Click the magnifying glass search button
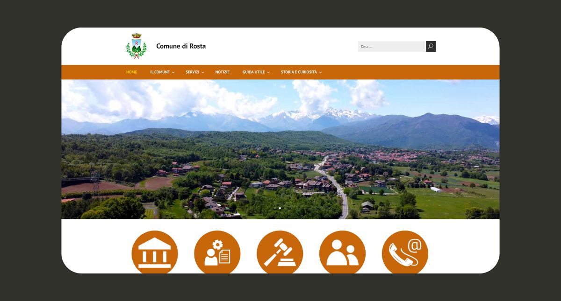Image resolution: width=561 pixels, height=301 pixels. 431,46
